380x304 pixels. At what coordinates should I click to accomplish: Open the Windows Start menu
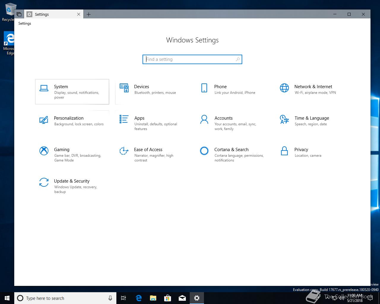click(x=7, y=298)
